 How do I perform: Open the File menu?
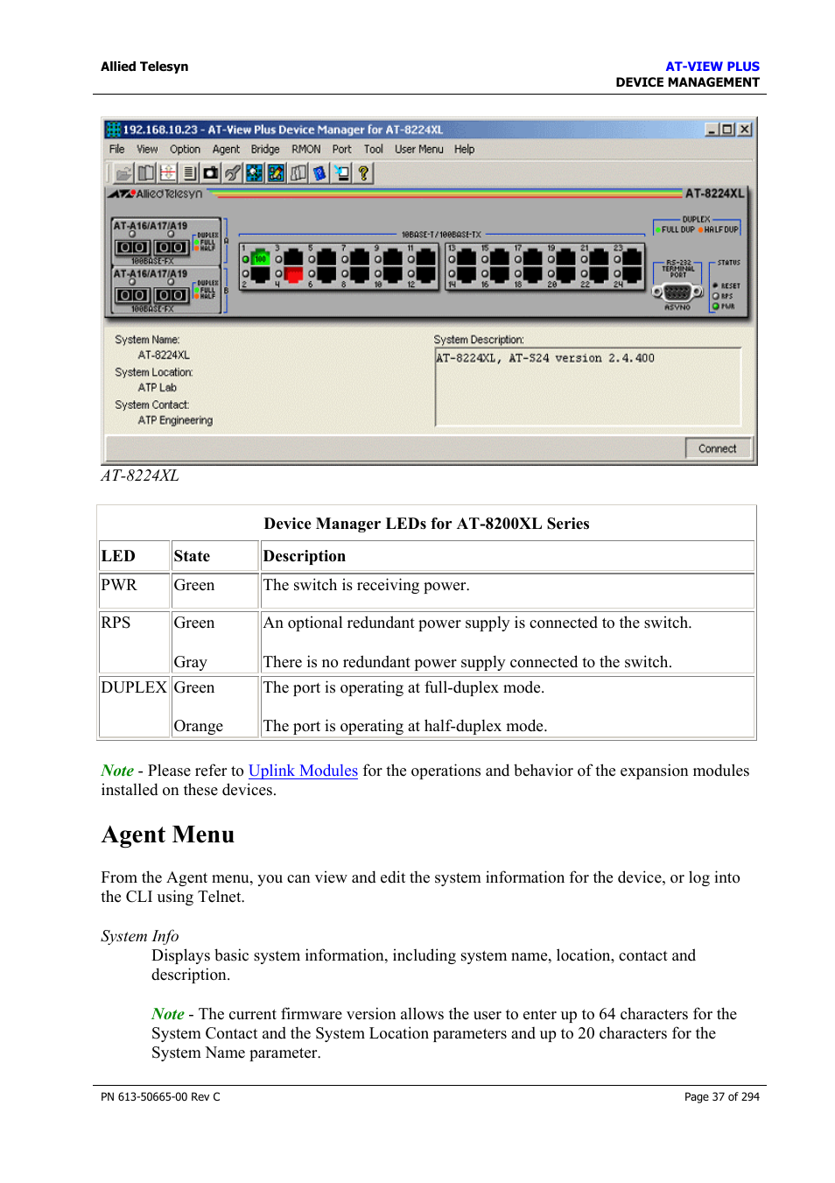point(116,150)
